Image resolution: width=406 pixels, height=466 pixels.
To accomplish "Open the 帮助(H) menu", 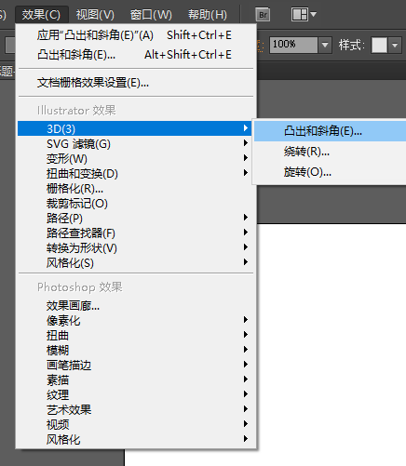I will click(208, 15).
